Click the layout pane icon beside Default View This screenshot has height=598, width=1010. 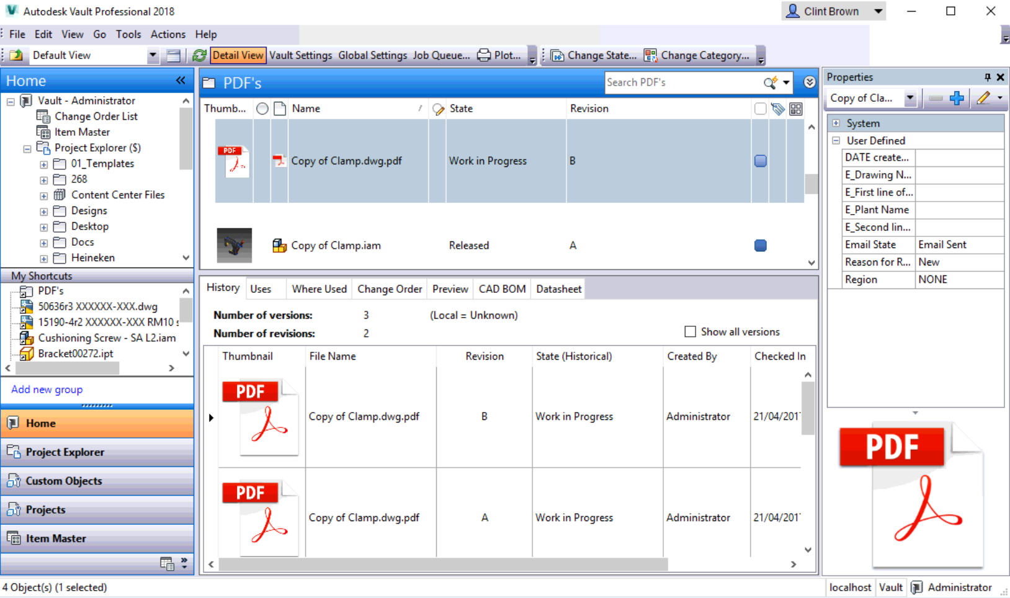coord(174,55)
